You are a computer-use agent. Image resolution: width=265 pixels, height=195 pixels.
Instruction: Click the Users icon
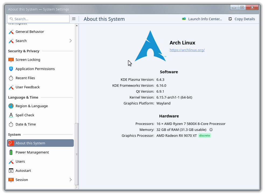point(11,161)
